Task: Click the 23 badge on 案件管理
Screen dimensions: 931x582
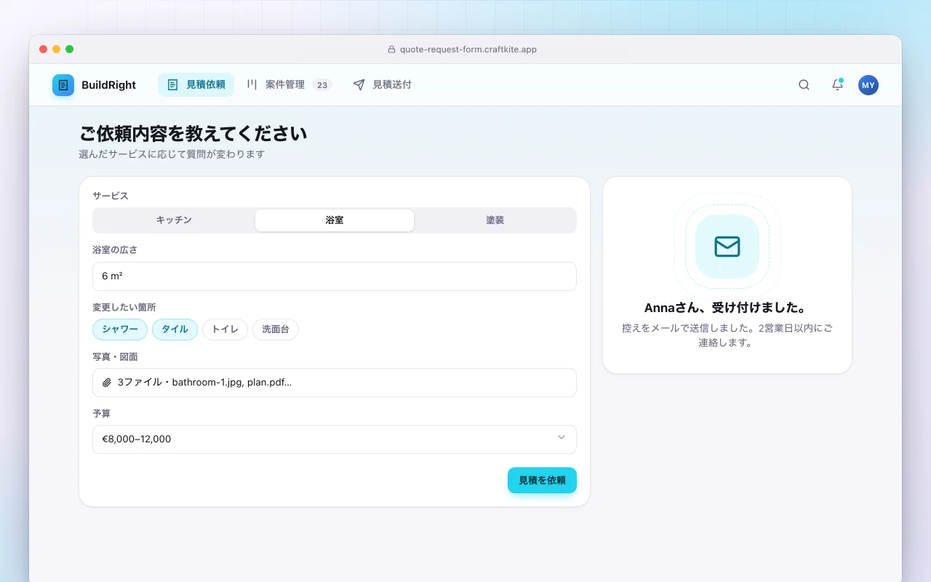Action: (322, 85)
